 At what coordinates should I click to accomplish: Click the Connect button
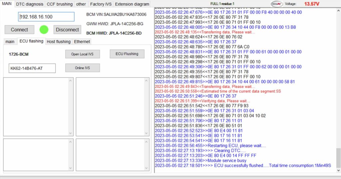[x=19, y=30]
